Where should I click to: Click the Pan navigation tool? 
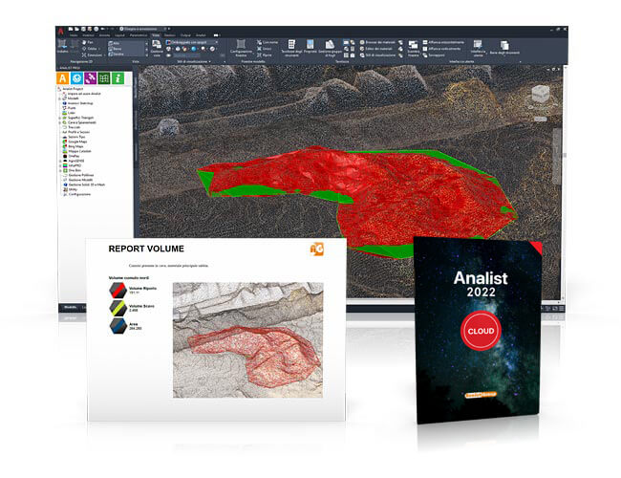coord(87,42)
